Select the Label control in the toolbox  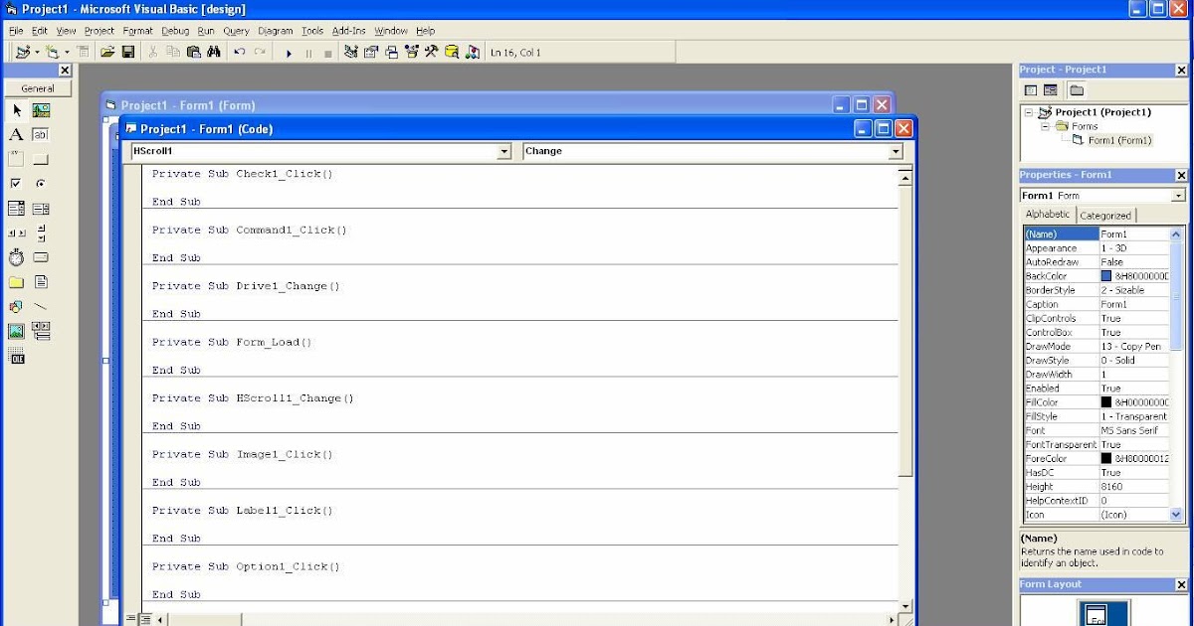click(16, 135)
